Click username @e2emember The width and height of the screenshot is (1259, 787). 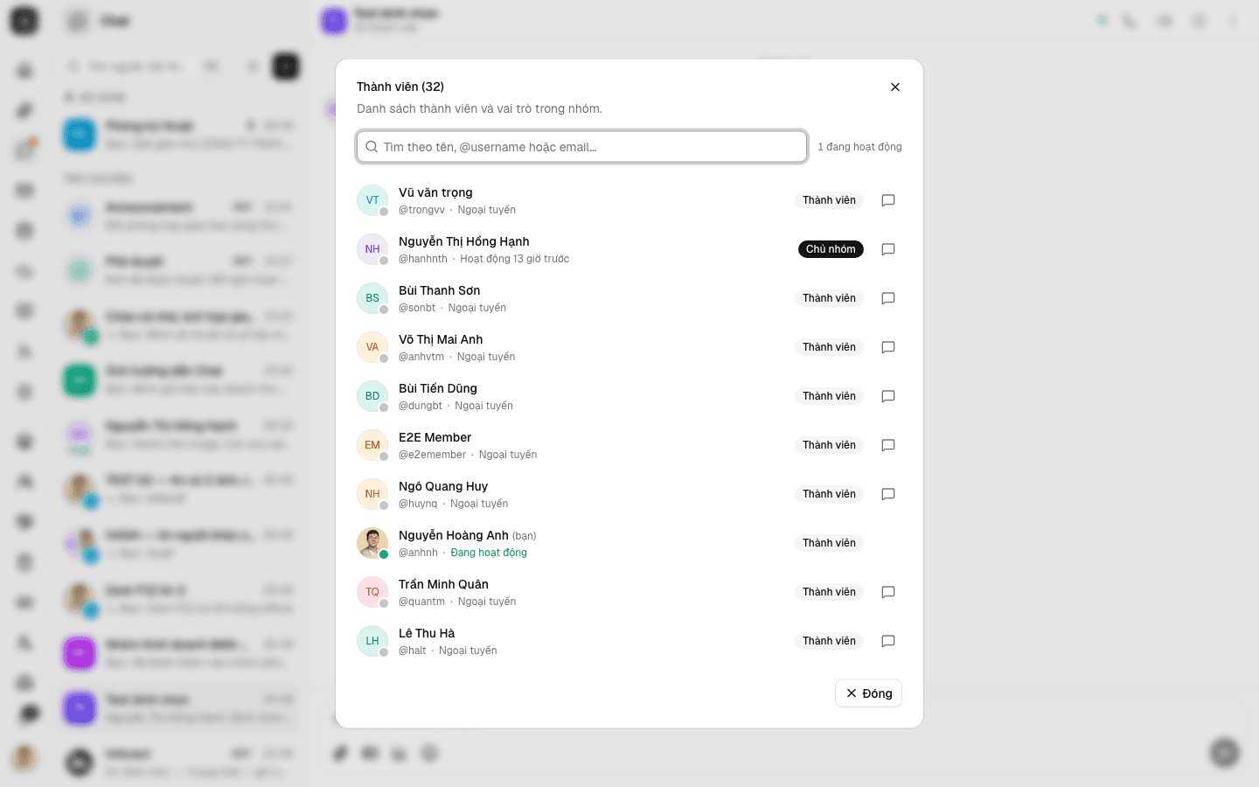click(x=432, y=455)
